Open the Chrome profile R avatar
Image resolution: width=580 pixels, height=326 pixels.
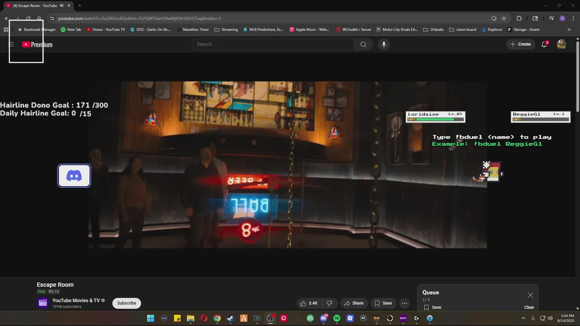pyautogui.click(x=562, y=19)
